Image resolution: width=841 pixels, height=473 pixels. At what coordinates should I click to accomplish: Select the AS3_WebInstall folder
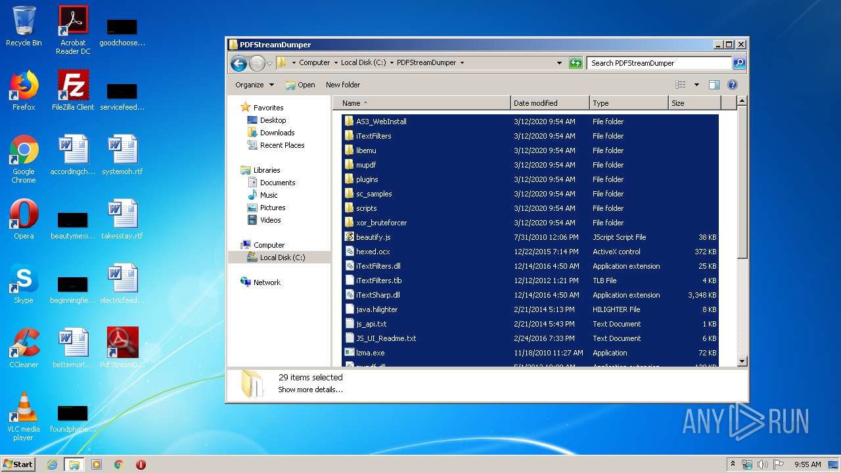click(530, 122)
